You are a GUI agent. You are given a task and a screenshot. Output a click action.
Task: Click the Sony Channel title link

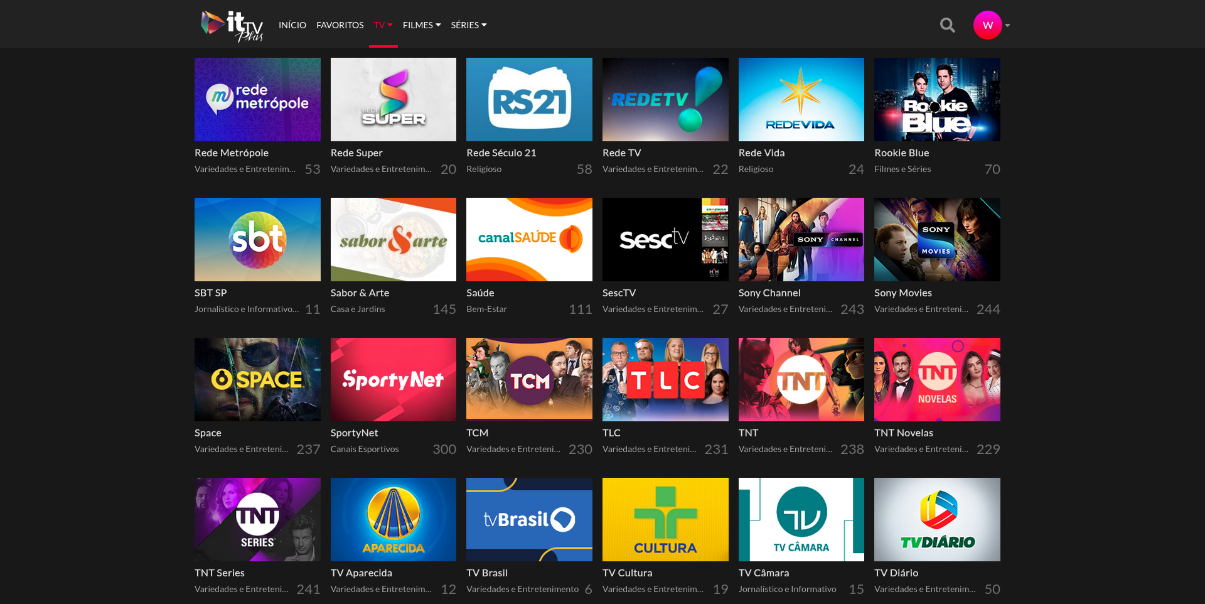(769, 293)
